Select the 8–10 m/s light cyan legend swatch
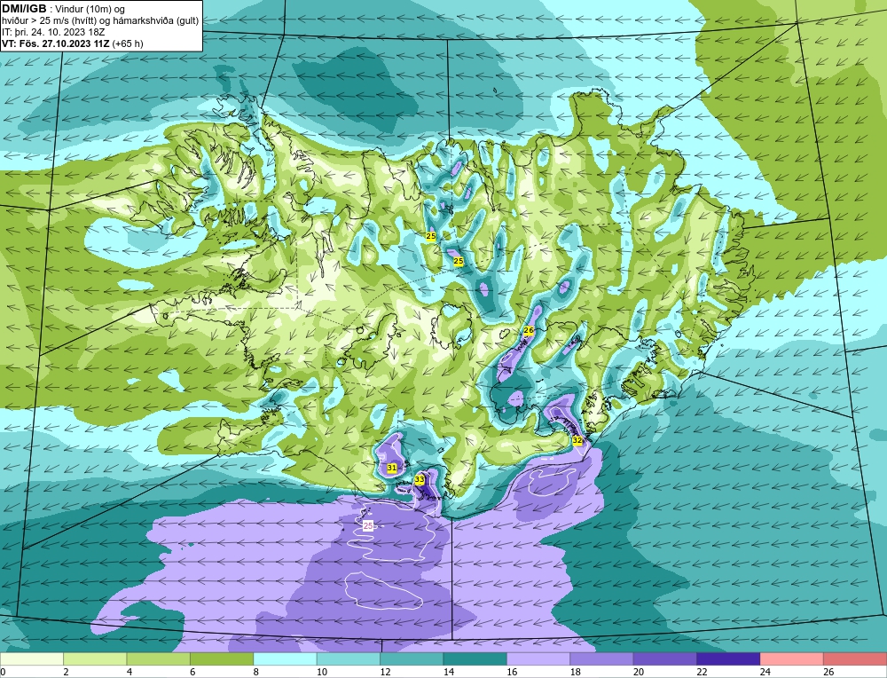Image resolution: width=887 pixels, height=678 pixels. (285, 658)
